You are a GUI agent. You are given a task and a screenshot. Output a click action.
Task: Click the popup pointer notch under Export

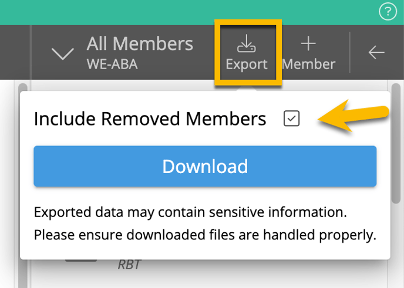point(247,89)
